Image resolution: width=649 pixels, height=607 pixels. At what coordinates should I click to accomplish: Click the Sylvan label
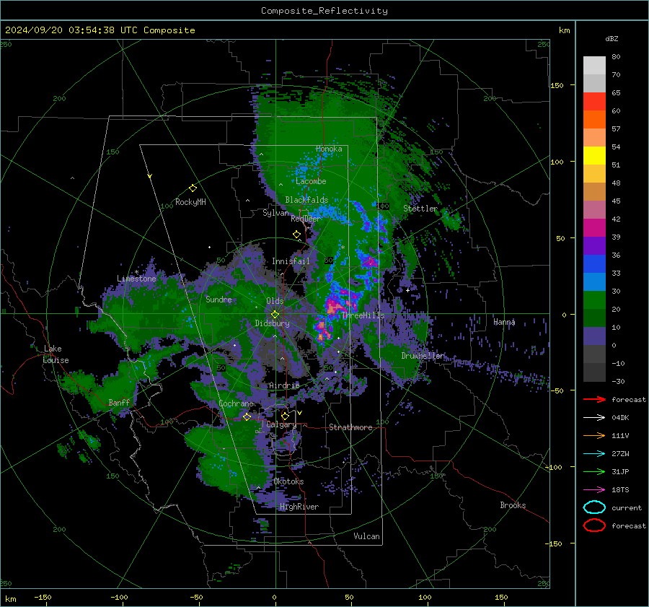[x=275, y=213]
